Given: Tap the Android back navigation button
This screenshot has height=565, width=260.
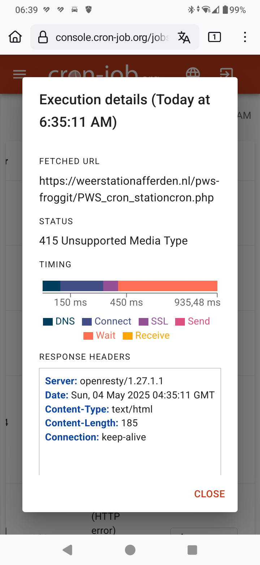Looking at the screenshot, I should click(x=67, y=550).
